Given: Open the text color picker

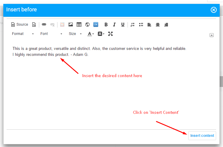Looking at the screenshot, I should pyautogui.click(x=91, y=34).
